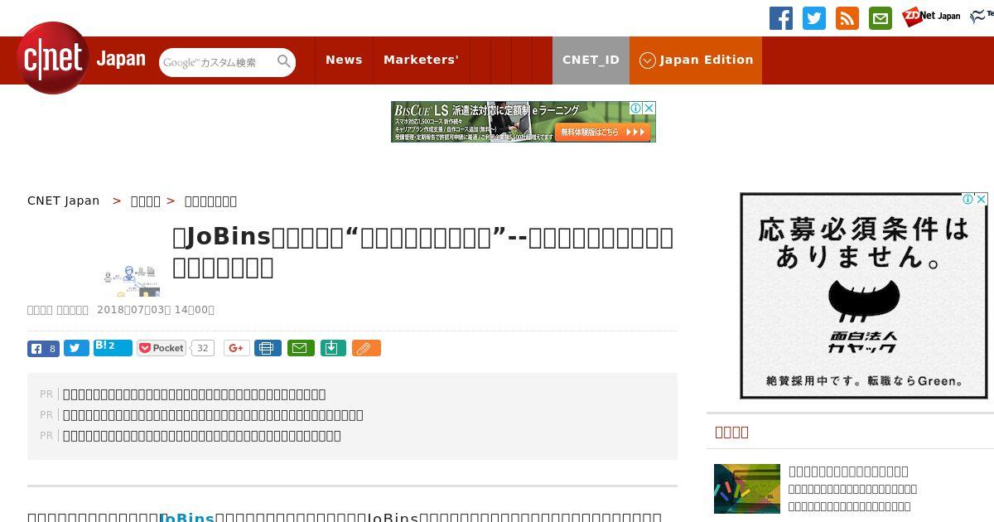Open the article thumbnail beside the JoBins headline
This screenshot has height=522, width=994.
pyautogui.click(x=132, y=280)
